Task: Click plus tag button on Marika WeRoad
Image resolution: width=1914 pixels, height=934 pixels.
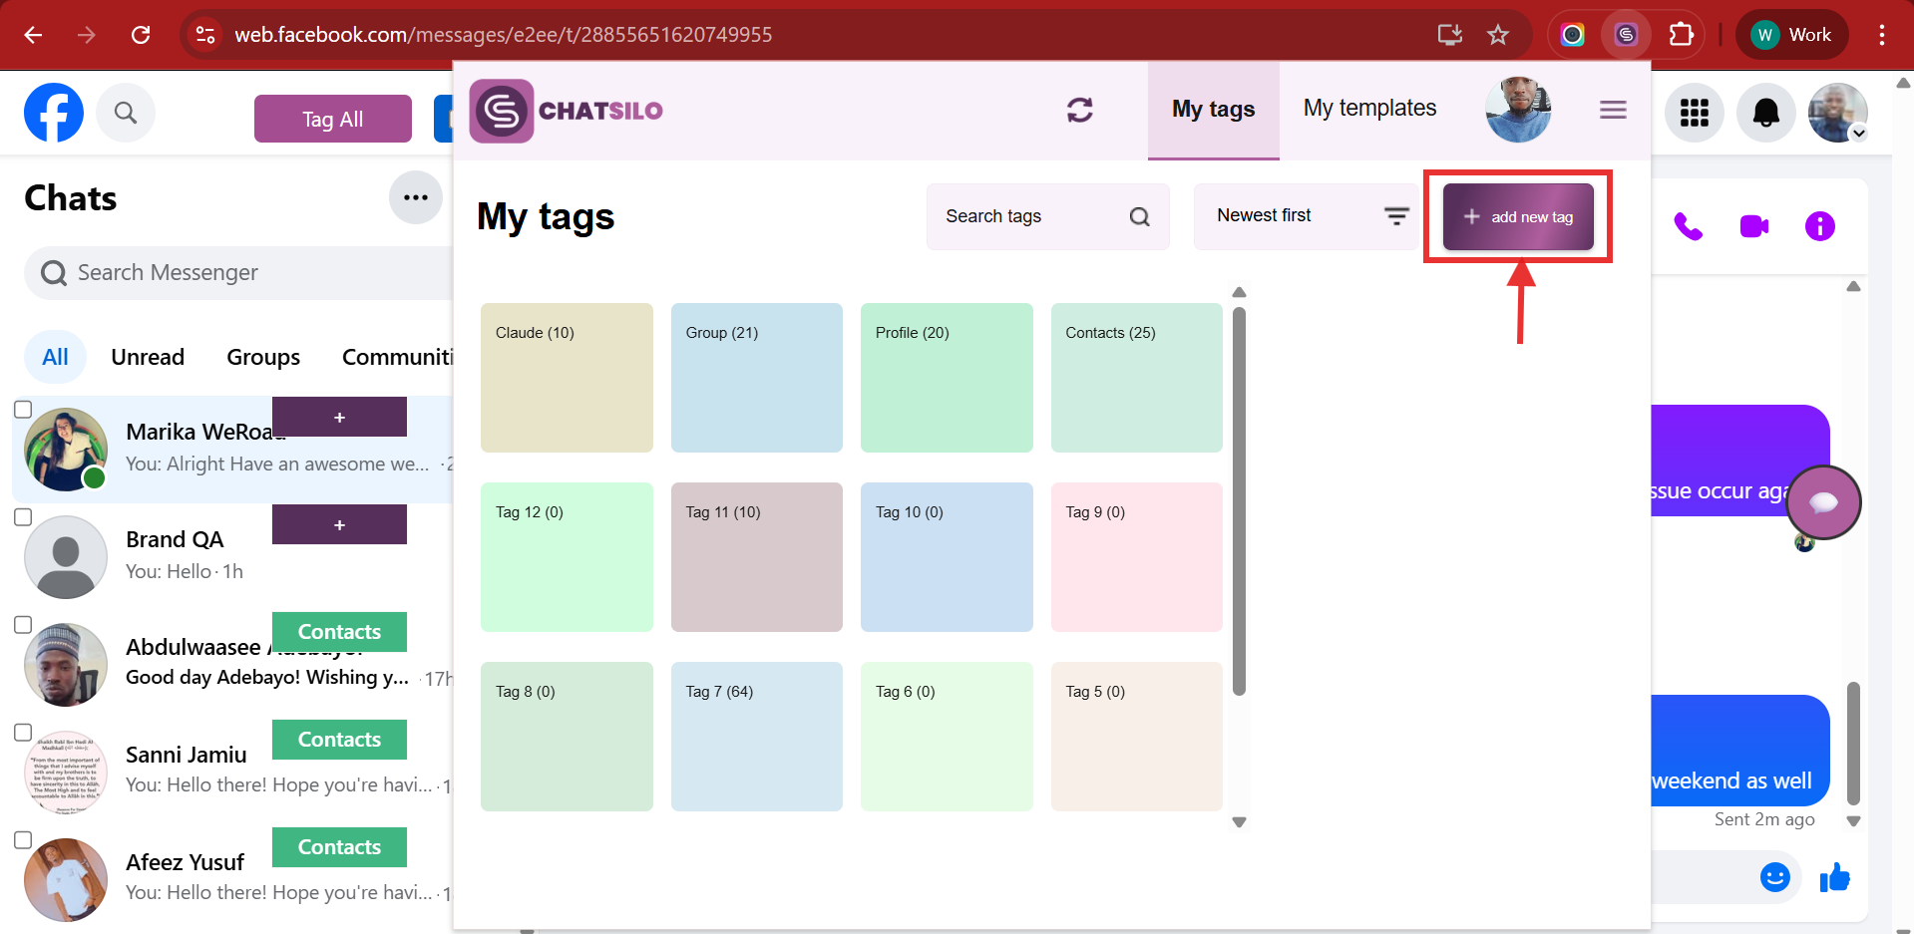Action: [339, 417]
